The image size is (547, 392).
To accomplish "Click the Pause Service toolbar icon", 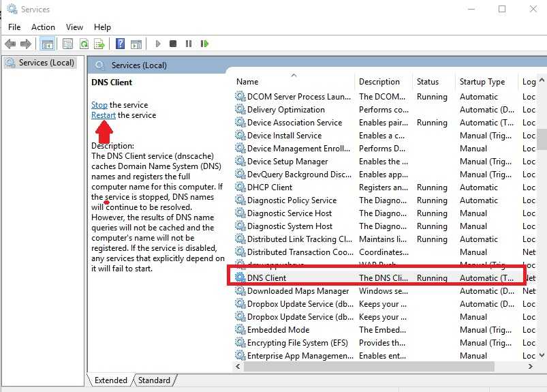I will pyautogui.click(x=189, y=44).
